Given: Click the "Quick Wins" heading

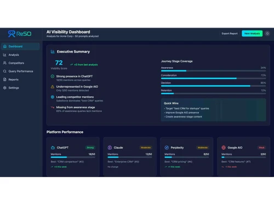Looking at the screenshot, I should click(171, 103).
